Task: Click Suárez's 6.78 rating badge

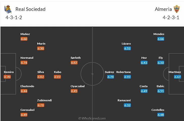Action: point(110,77)
